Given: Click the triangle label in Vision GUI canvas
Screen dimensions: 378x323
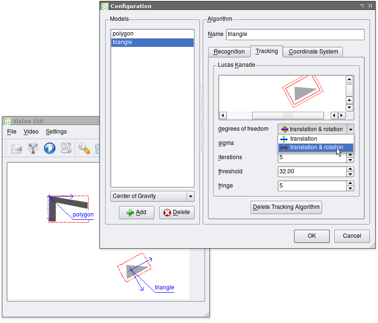Looking at the screenshot, I should click(164, 287).
